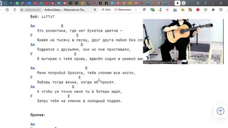
Task: Reload the current page
Action: [x=15, y=10]
